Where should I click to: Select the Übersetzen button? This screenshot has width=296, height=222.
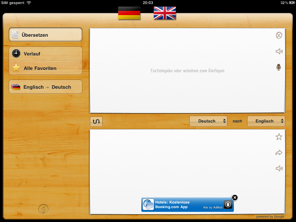pos(45,34)
